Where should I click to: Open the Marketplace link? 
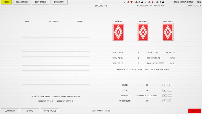pos(50,111)
